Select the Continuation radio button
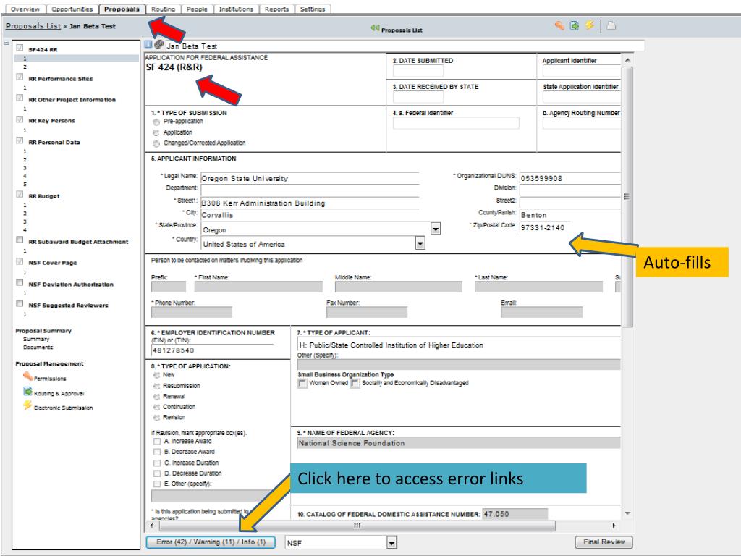The height and width of the screenshot is (556, 741). 157,407
